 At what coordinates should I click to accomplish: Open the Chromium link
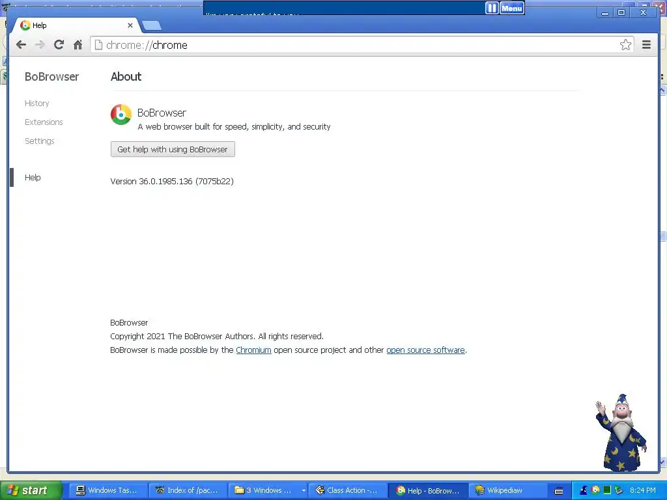tap(253, 350)
